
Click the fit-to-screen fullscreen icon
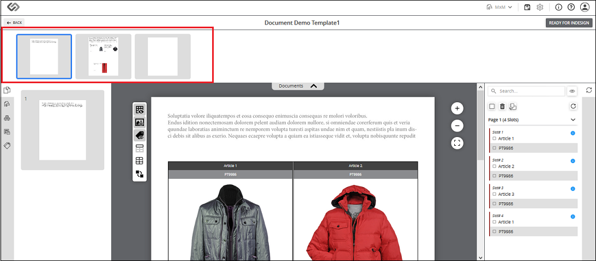457,143
